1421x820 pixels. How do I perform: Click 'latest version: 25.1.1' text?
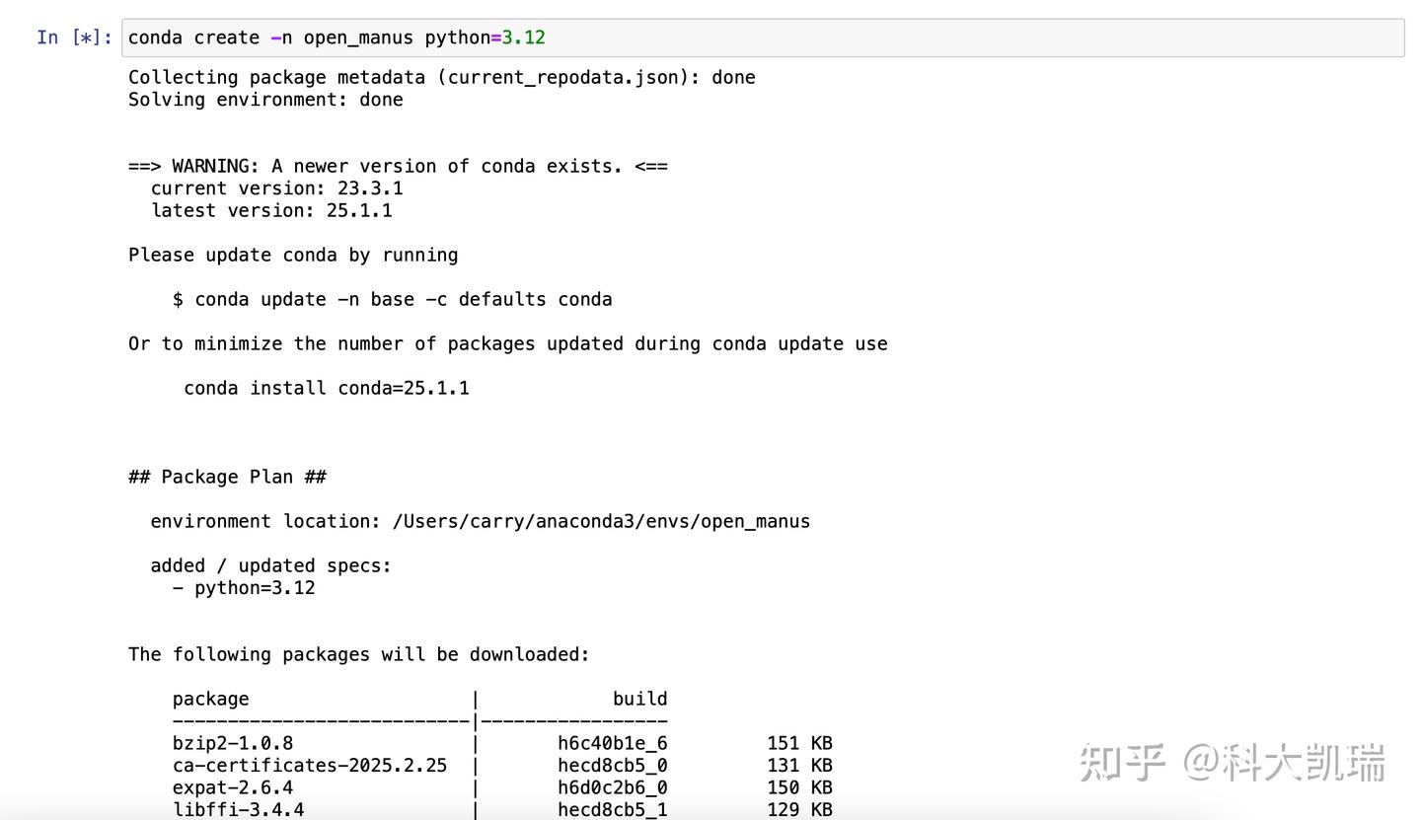(271, 210)
